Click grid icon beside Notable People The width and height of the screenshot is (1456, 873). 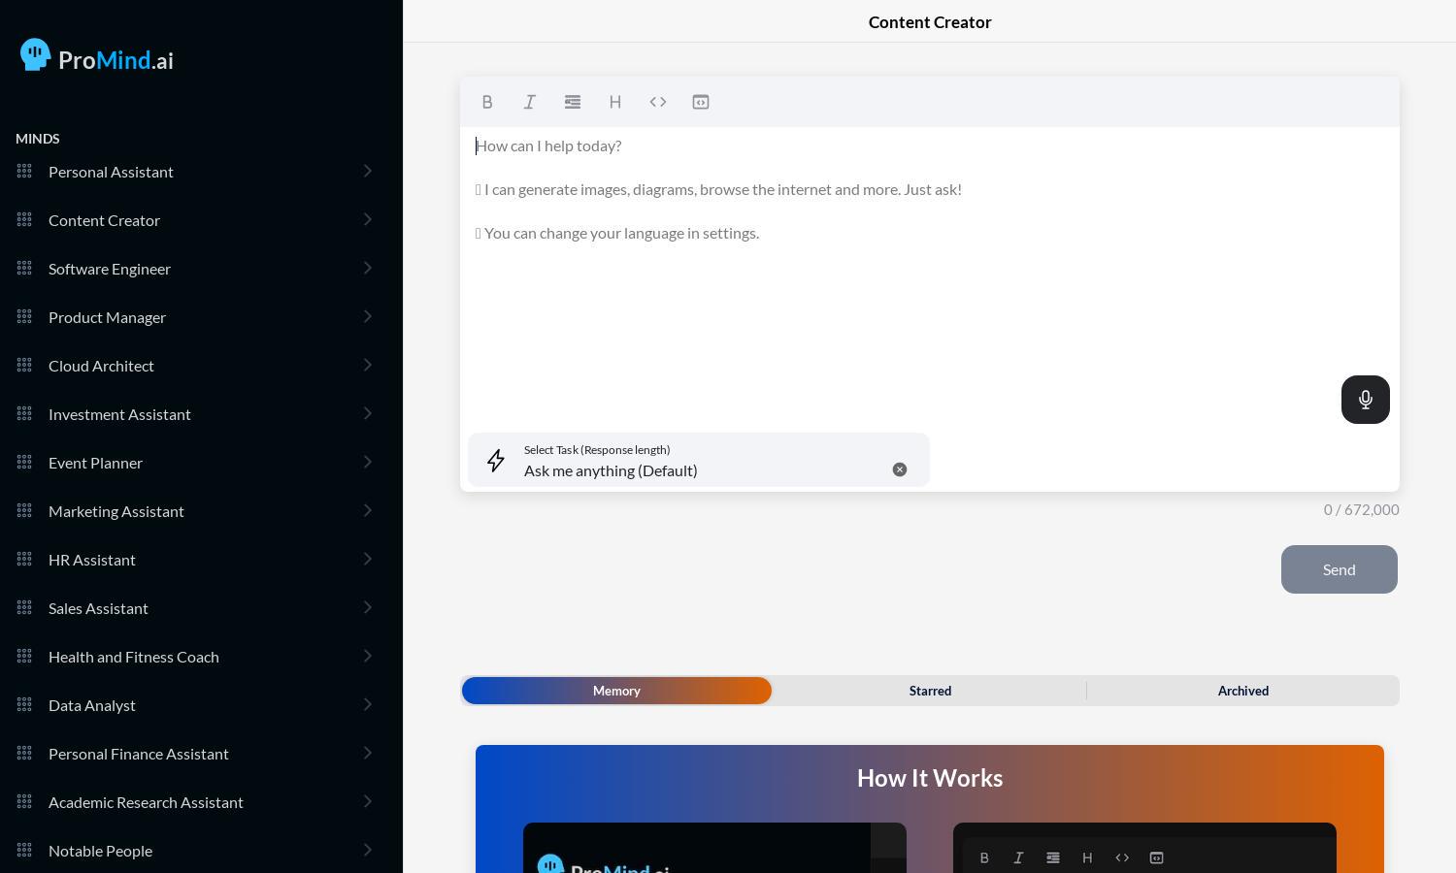point(24,851)
